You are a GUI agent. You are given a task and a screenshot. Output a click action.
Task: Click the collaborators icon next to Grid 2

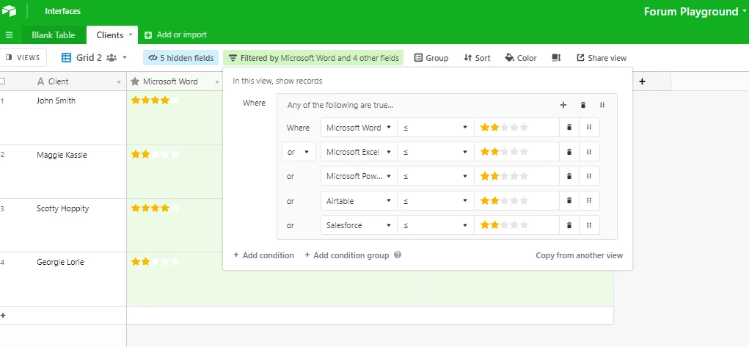point(112,58)
